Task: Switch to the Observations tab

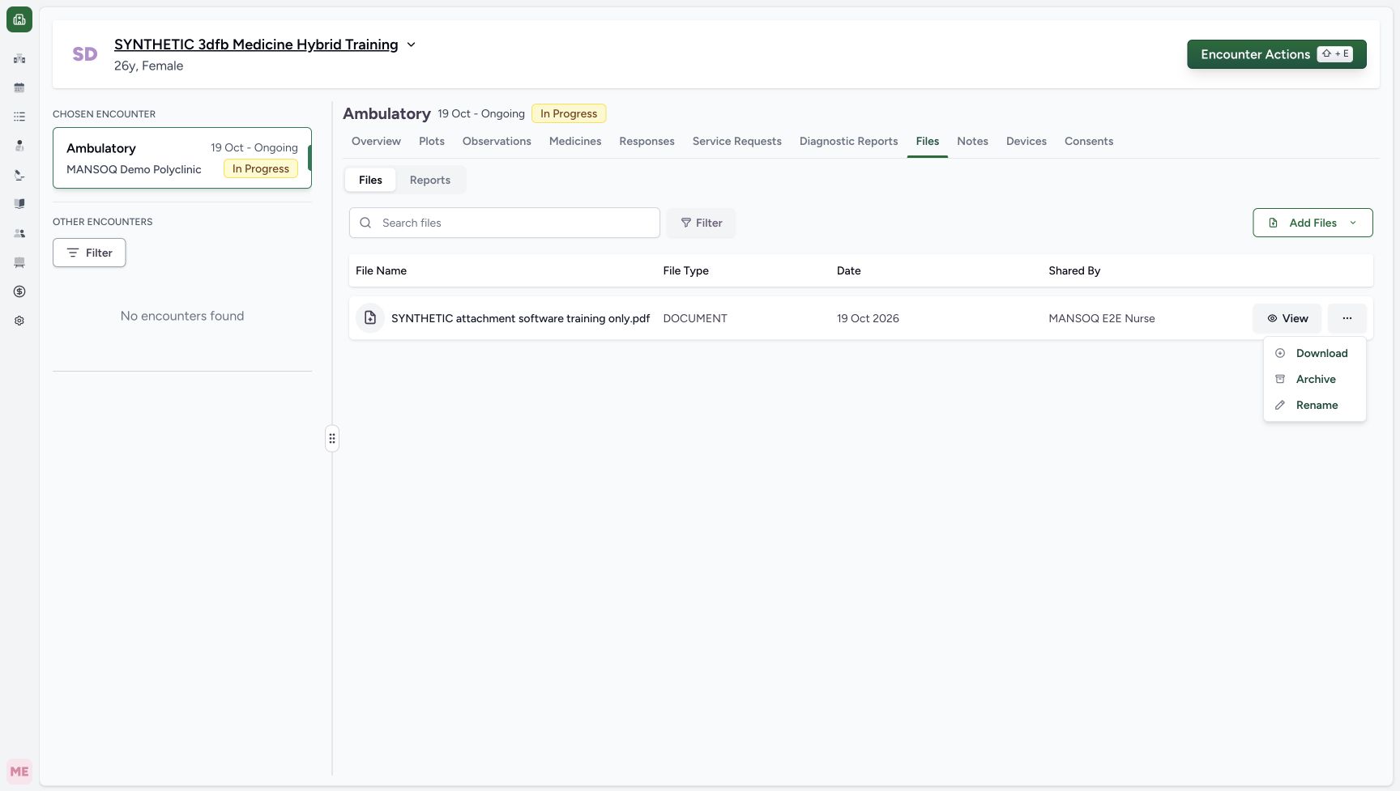Action: tap(497, 141)
